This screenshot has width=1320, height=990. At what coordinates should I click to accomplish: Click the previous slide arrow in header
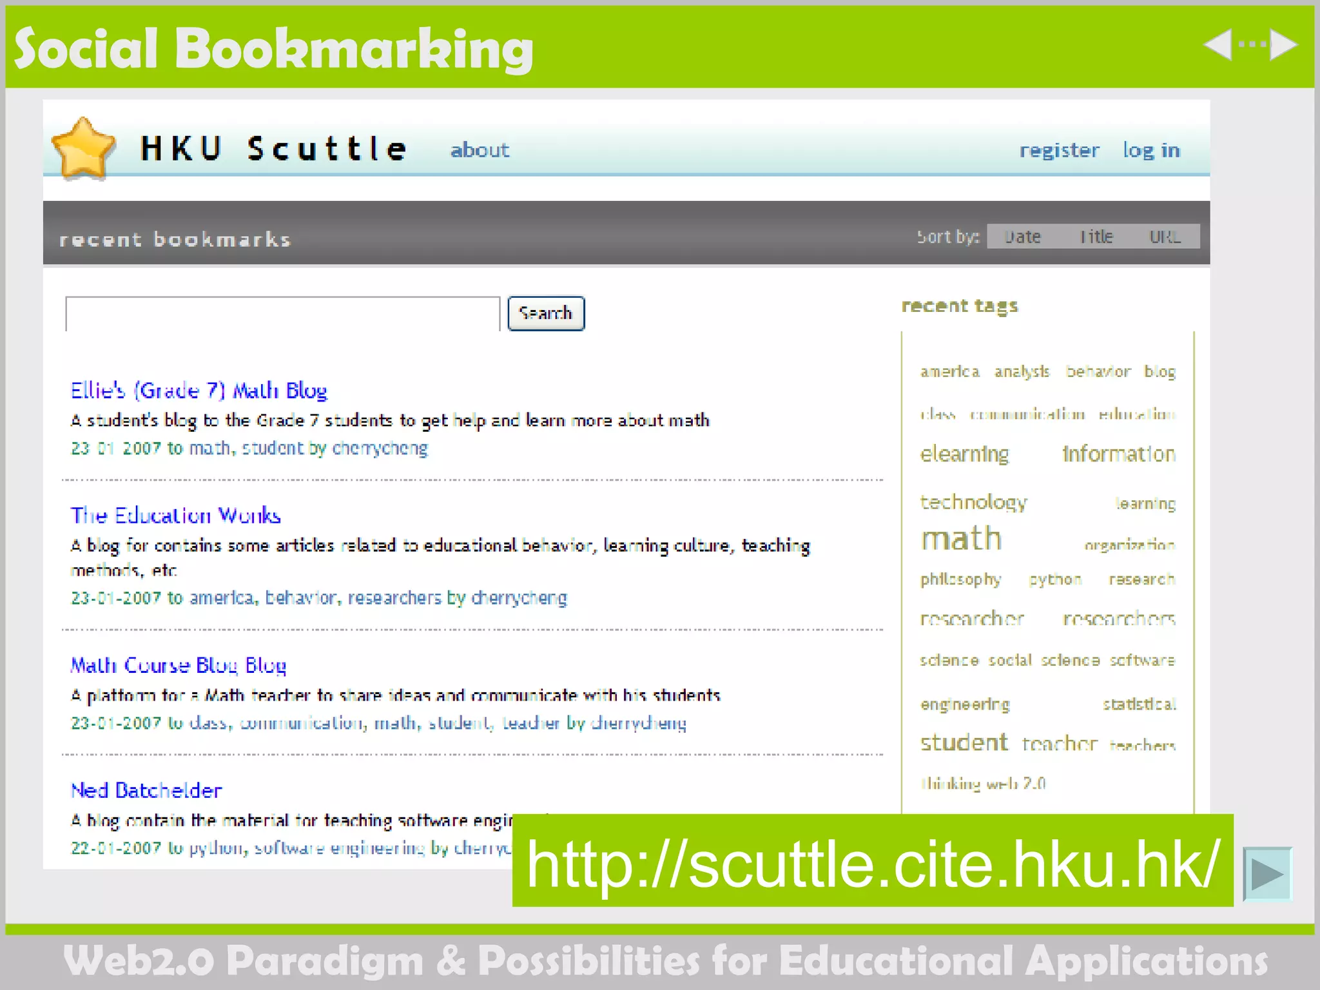click(x=1218, y=44)
